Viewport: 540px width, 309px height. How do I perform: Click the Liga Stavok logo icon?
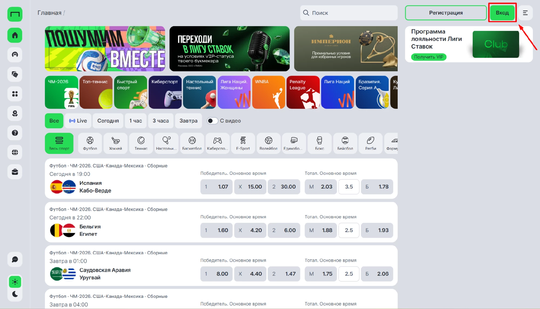(15, 14)
